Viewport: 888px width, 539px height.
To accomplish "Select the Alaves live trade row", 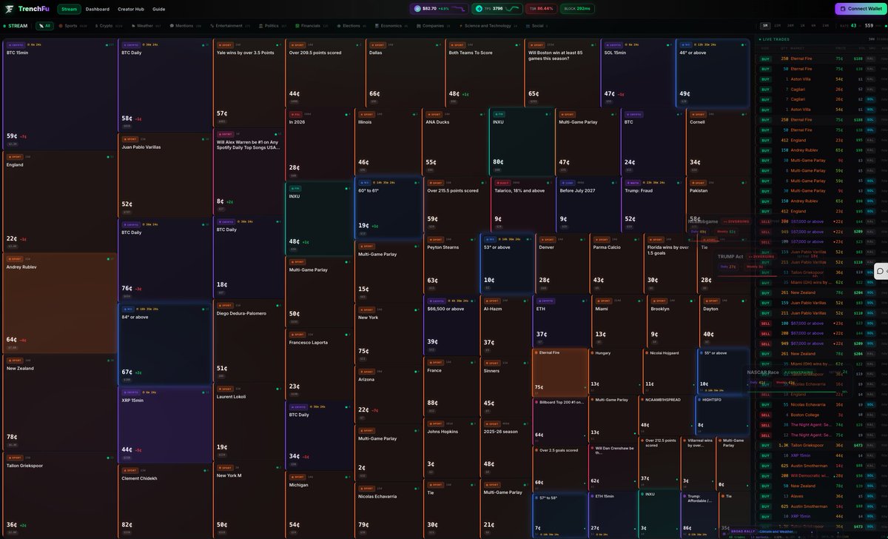I will [x=821, y=496].
